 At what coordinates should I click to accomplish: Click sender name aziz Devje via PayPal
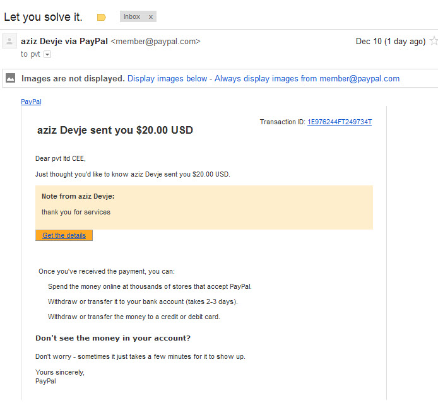(64, 41)
